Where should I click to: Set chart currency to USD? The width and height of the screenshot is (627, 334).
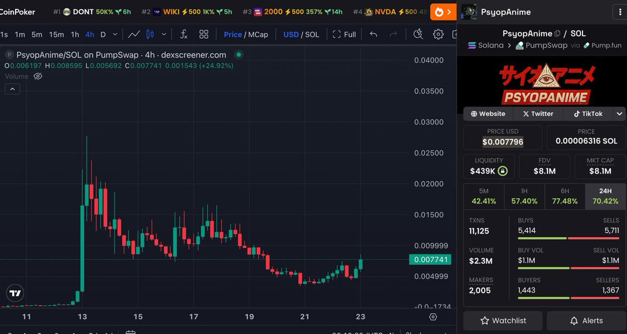coord(291,35)
